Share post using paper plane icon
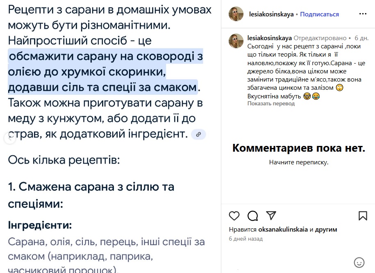This screenshot has height=273, width=375. coord(271,216)
